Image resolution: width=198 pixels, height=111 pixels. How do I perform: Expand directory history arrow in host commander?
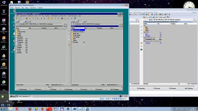pyautogui.click(x=196, y=22)
